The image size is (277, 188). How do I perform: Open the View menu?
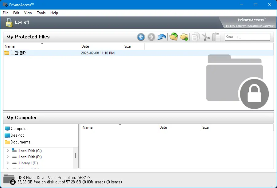[28, 13]
